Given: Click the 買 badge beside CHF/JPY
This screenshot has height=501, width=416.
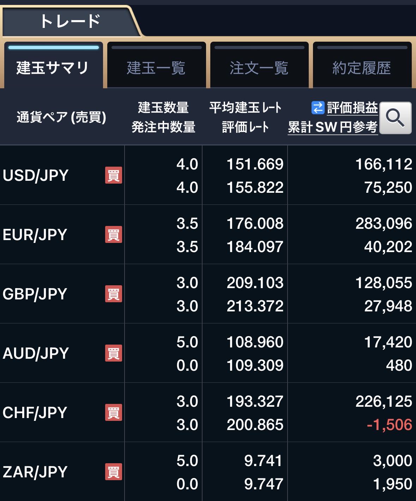Looking at the screenshot, I should (113, 412).
